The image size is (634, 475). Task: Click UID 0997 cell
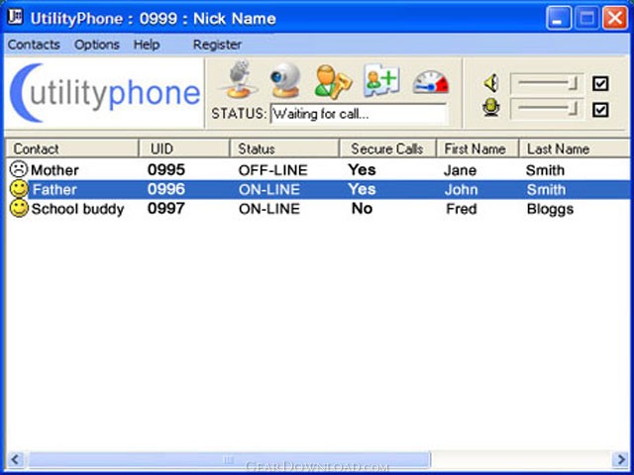(x=166, y=209)
